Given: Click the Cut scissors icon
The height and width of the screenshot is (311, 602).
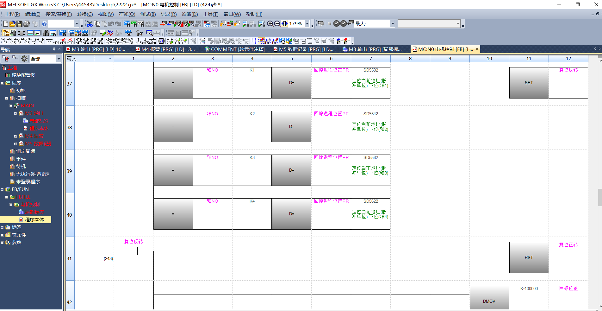Looking at the screenshot, I should pyautogui.click(x=90, y=24).
